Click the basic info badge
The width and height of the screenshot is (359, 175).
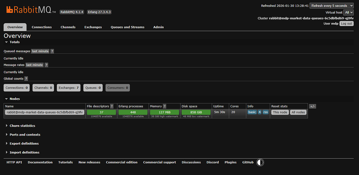(x=252, y=112)
